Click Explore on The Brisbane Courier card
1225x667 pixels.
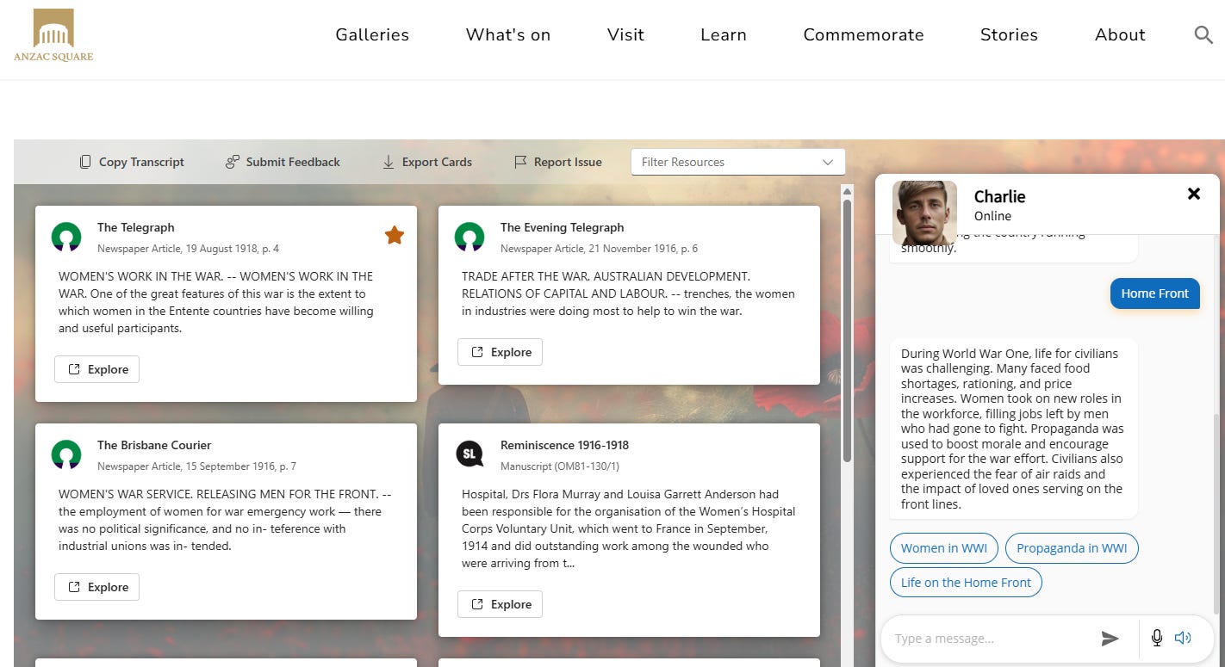click(96, 587)
